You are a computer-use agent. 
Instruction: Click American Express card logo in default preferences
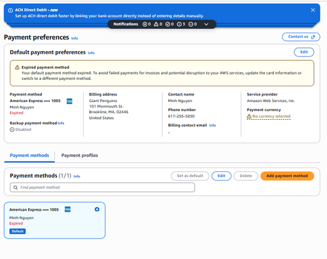tap(69, 101)
